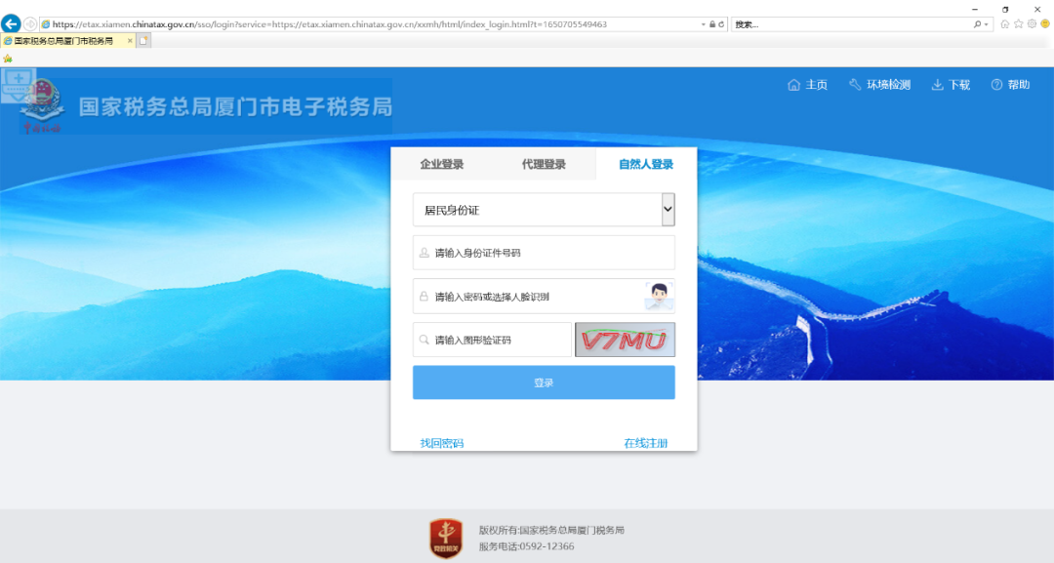Go to 主页 in the top navigation
The height and width of the screenshot is (563, 1054).
click(x=808, y=85)
